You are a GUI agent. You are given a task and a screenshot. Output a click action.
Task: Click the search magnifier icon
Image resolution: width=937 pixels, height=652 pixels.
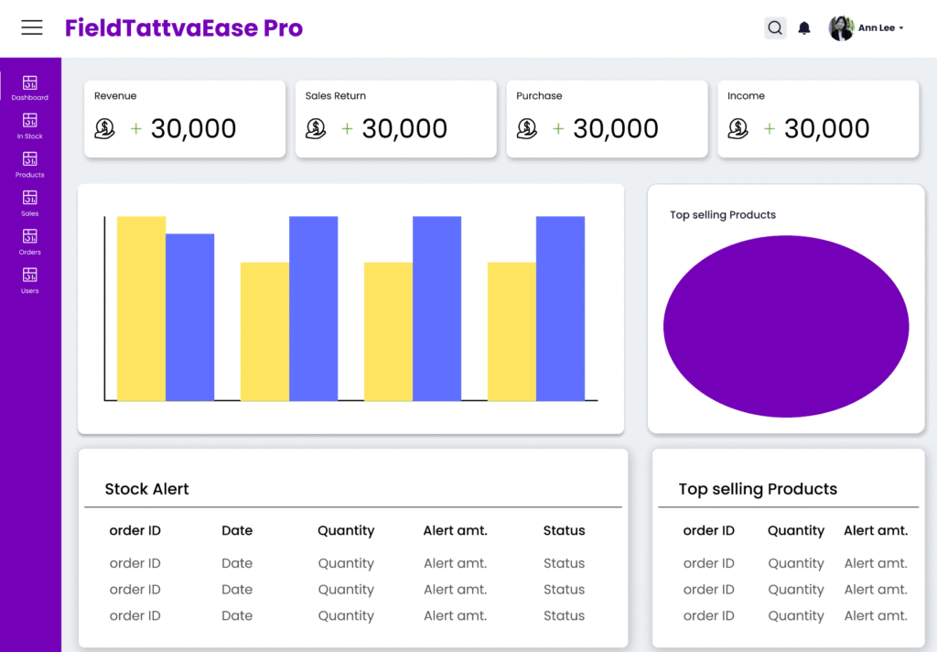click(775, 28)
